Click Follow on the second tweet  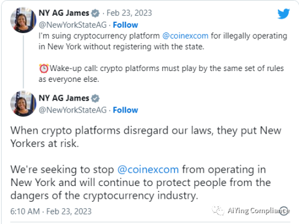[125, 110]
